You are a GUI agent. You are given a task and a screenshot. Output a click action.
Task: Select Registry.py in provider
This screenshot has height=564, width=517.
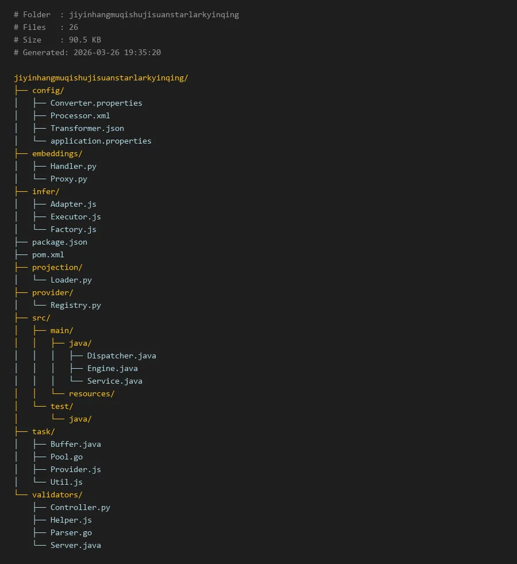coord(75,305)
